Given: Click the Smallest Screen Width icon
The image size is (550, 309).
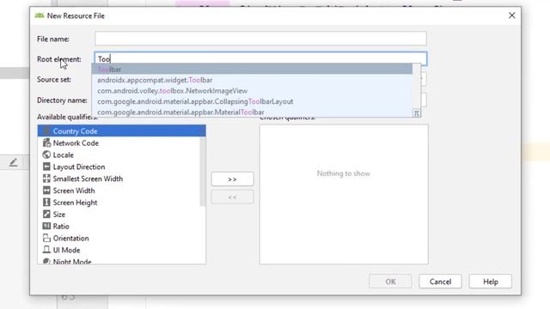Looking at the screenshot, I should point(46,179).
